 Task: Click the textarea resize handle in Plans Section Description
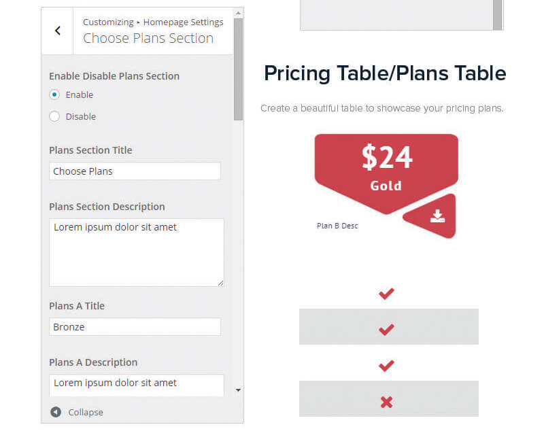click(x=220, y=284)
